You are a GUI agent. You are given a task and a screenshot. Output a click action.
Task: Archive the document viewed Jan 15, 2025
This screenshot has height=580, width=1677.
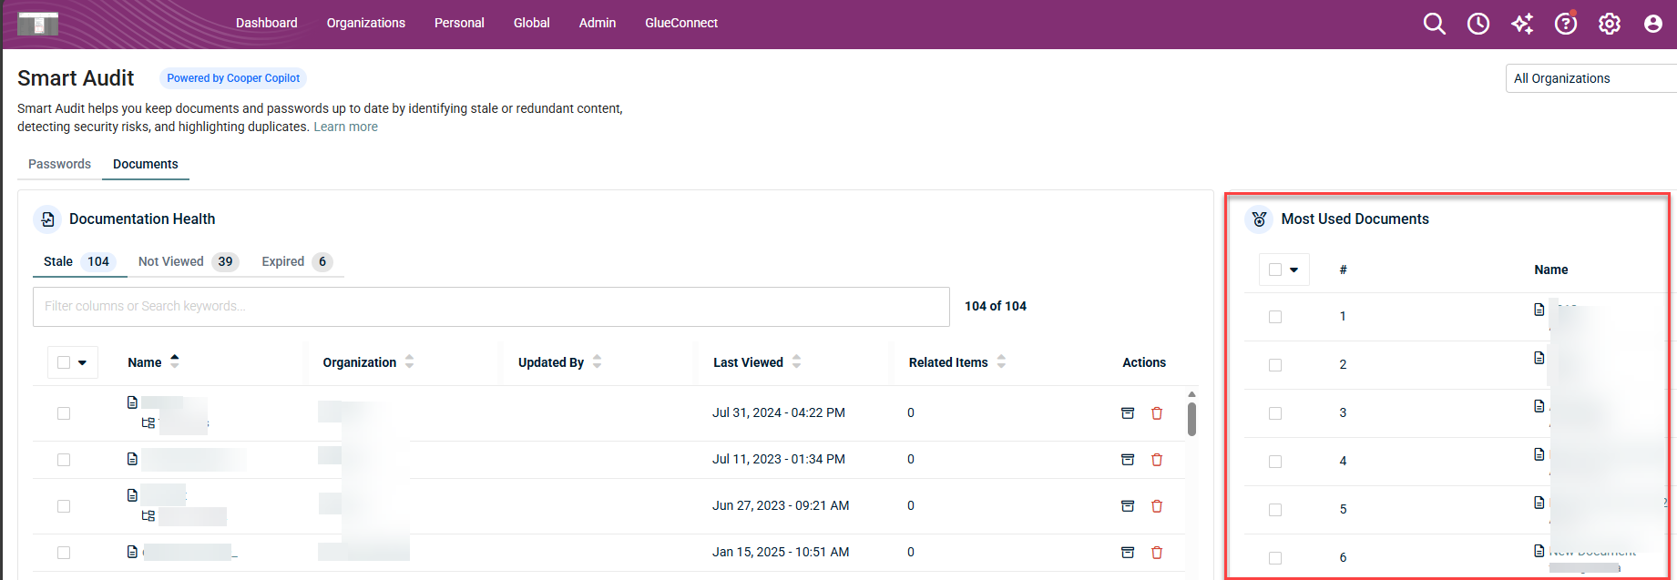[x=1127, y=553]
